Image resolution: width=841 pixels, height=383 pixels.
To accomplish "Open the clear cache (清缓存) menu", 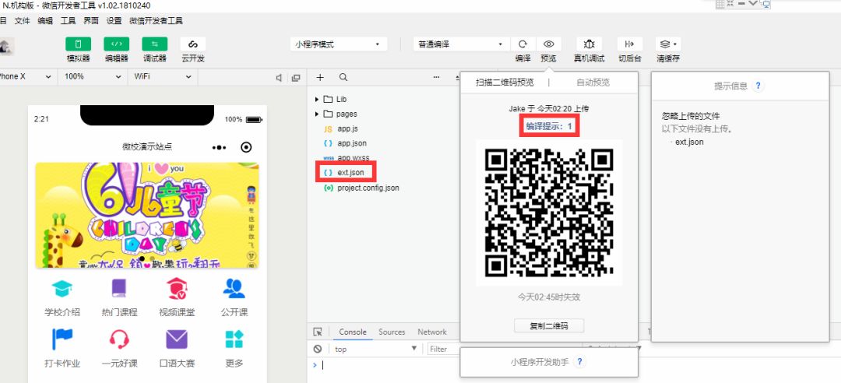I will click(668, 44).
